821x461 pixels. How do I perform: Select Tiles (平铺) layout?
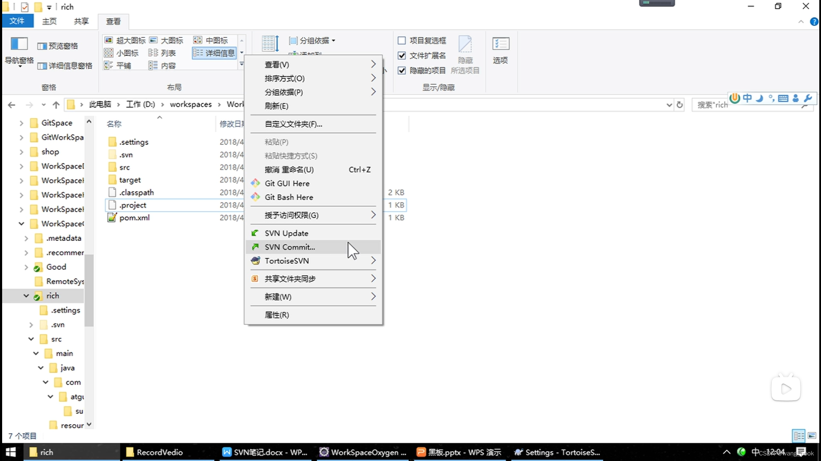tap(118, 65)
